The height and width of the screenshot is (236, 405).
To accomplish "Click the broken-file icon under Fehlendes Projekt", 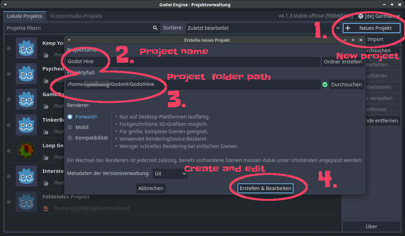I will click(46, 208).
